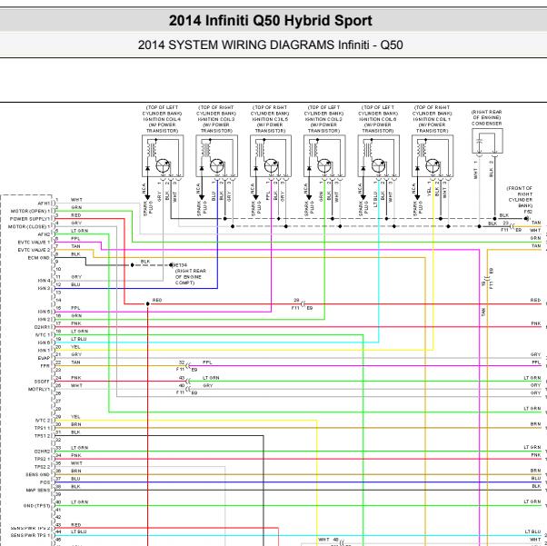The height and width of the screenshot is (546, 547).
Task: Click the 'FPR' pin label
Action: pos(45,366)
